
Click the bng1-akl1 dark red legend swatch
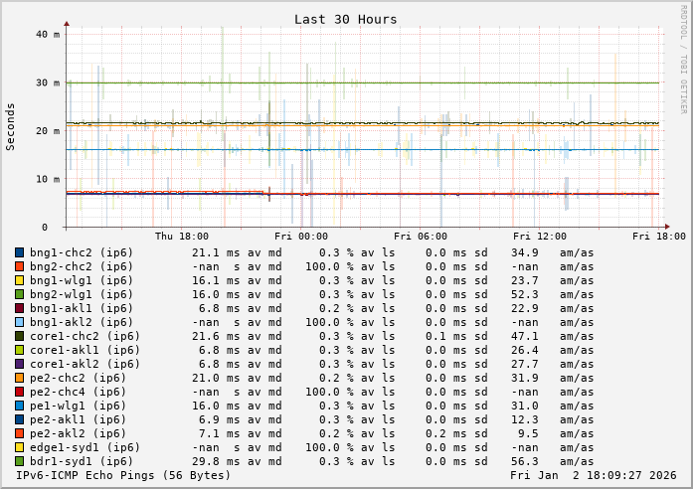pyautogui.click(x=19, y=308)
